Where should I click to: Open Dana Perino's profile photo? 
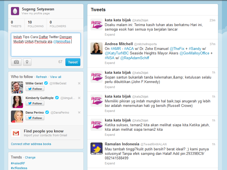click(x=17, y=116)
